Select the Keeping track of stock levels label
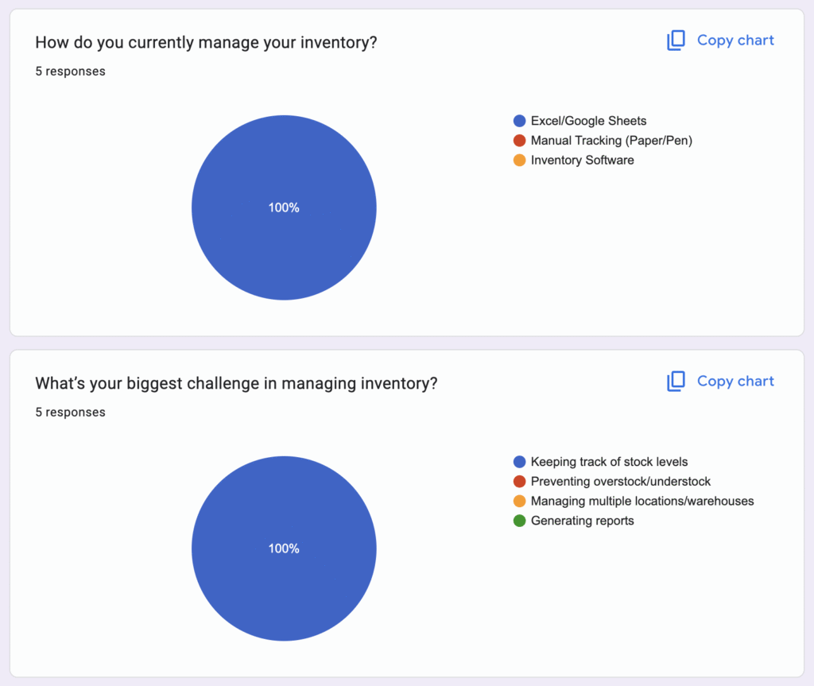The image size is (814, 686). [609, 462]
